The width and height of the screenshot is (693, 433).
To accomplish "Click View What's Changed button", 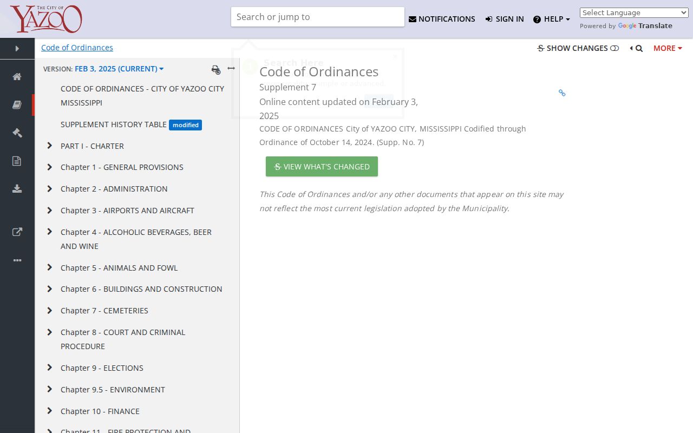I will click(x=322, y=167).
